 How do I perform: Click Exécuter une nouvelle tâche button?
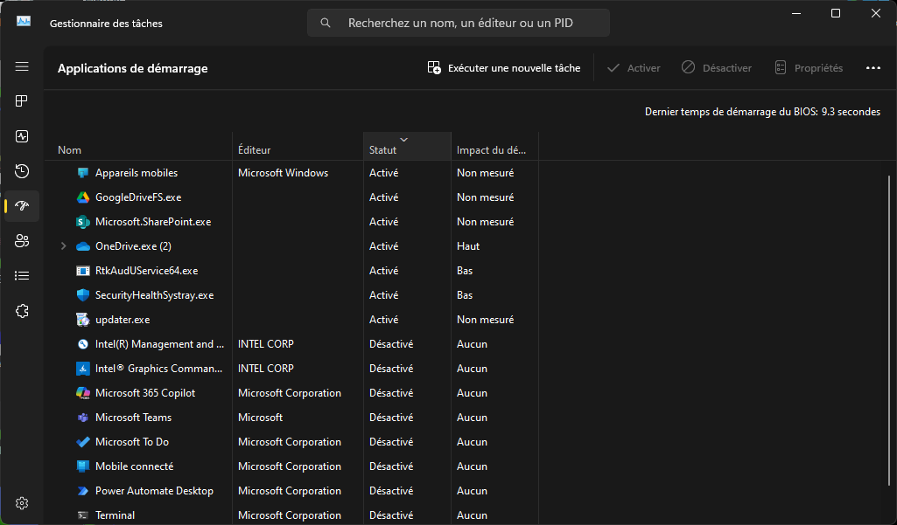coord(504,68)
